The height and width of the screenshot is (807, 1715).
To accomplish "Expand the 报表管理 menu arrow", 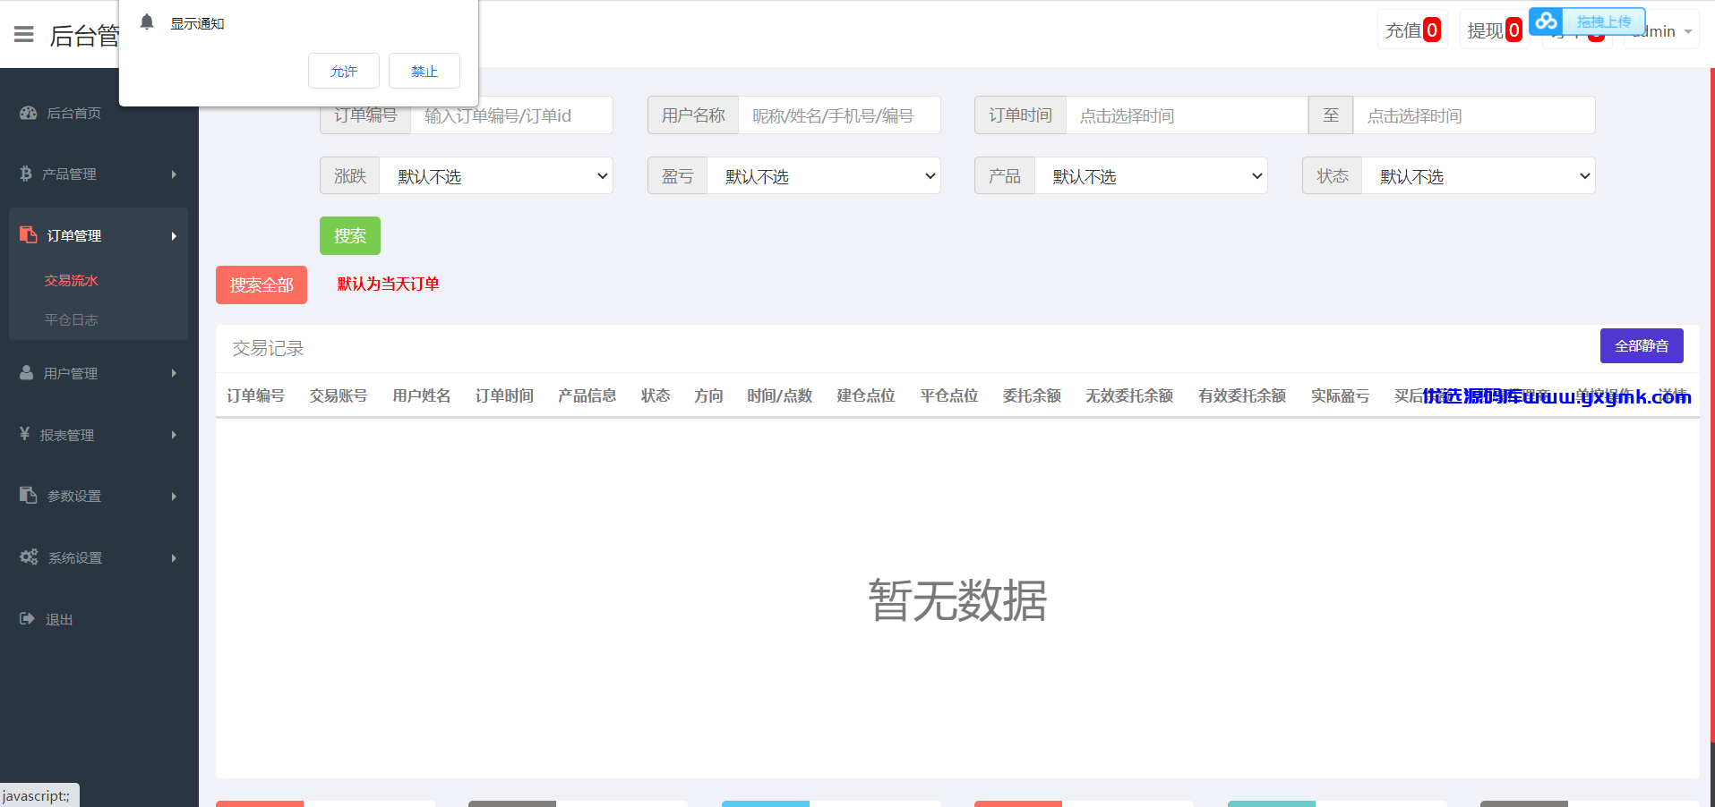I will [x=174, y=435].
